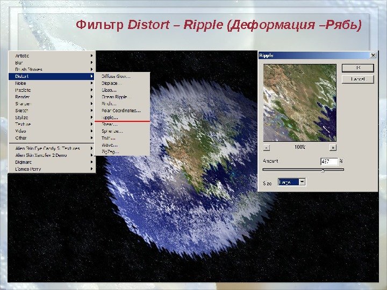The image size is (387, 290).
Task: Choose Shear from Distort submenu
Action: [x=123, y=125]
